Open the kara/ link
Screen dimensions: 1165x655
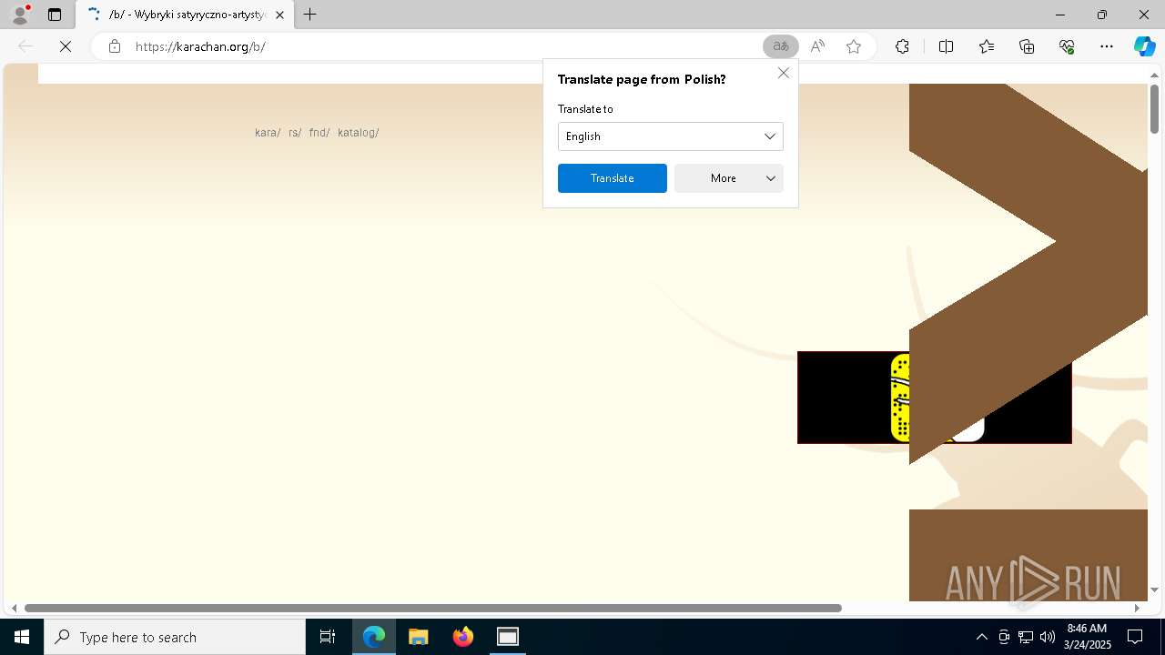(x=268, y=133)
